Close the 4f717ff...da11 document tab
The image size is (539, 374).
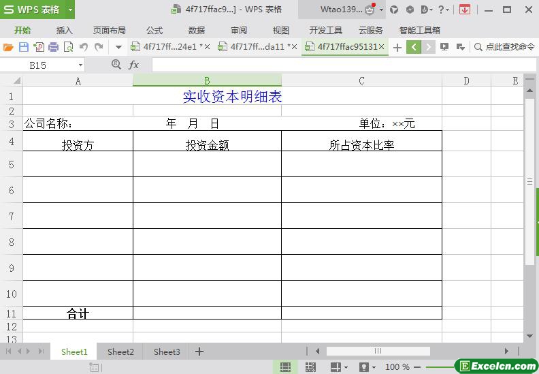click(x=294, y=47)
